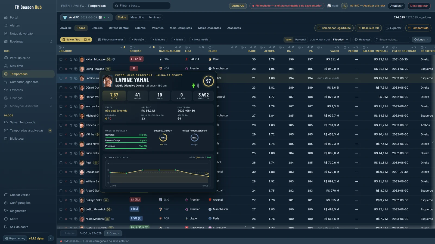The height and width of the screenshot is (244, 435).
Task: Check the Joško Gvardiol row checkbox
Action: click(61, 210)
